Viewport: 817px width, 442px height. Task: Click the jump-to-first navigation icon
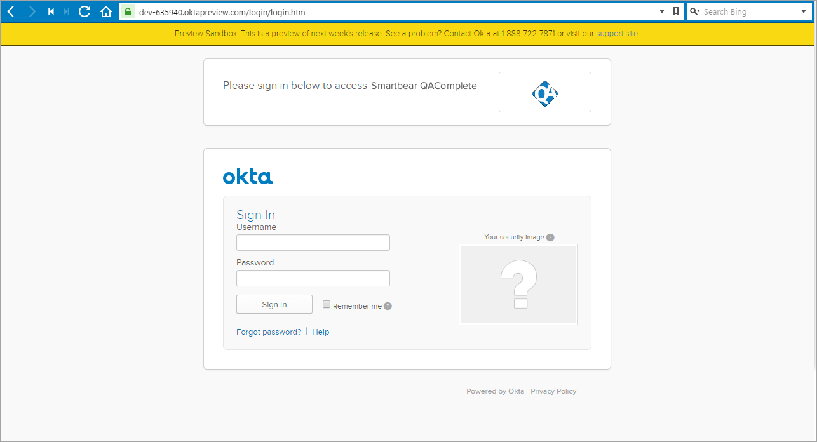50,11
